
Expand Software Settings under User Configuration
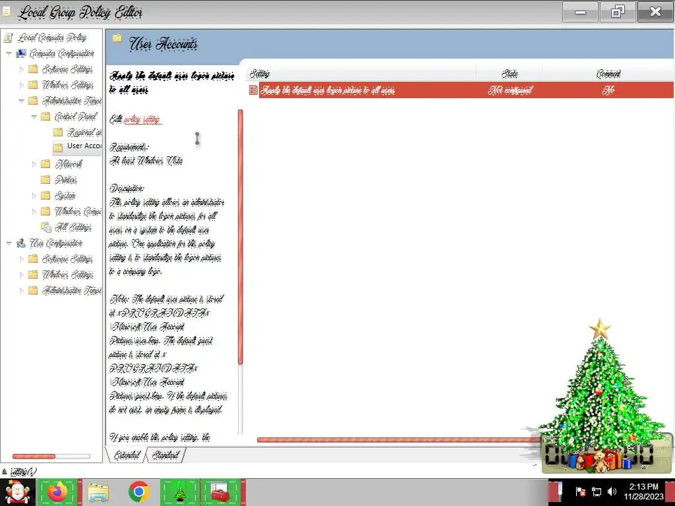22,259
